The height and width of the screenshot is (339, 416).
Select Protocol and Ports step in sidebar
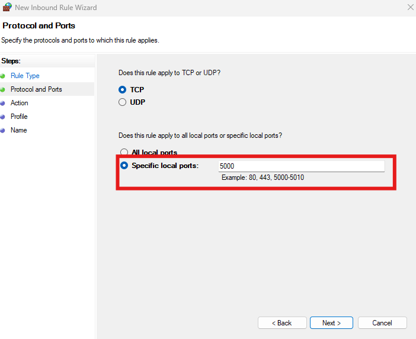coord(36,89)
